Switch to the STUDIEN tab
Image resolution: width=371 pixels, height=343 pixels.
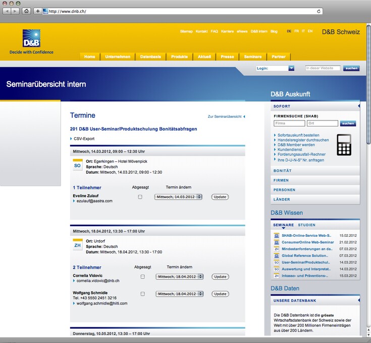[307, 225]
